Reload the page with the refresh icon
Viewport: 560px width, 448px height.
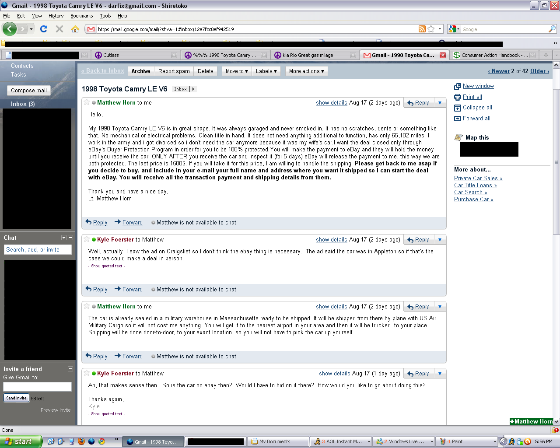click(x=44, y=29)
